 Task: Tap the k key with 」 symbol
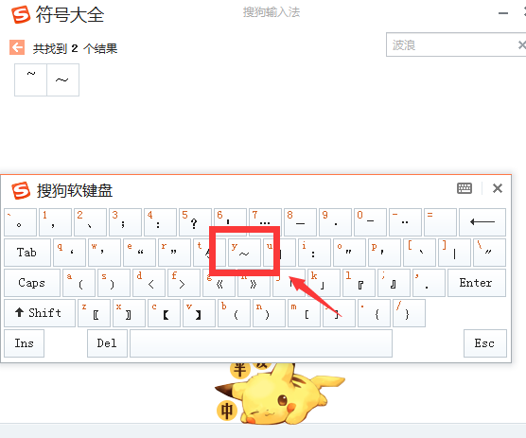pos(324,283)
